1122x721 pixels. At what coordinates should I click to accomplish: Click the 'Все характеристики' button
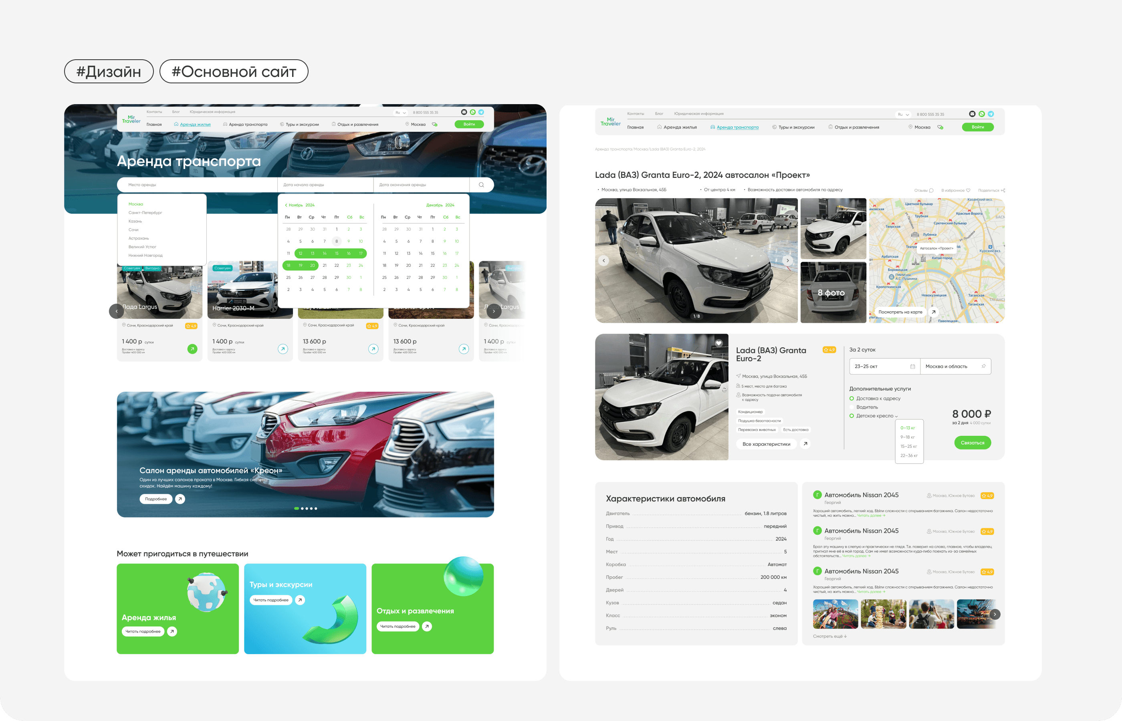766,444
